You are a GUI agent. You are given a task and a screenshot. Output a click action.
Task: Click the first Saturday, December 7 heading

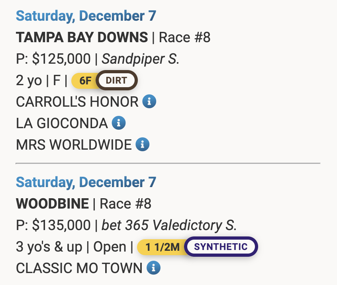tap(86, 16)
